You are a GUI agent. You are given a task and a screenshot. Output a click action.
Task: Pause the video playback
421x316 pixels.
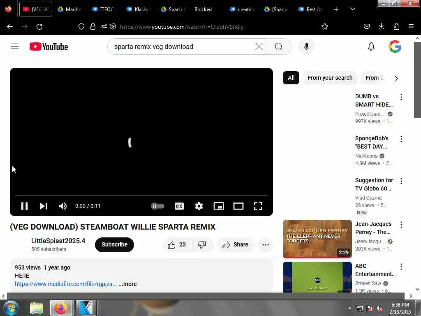[x=24, y=206]
